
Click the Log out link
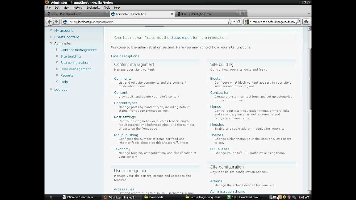[61, 89]
